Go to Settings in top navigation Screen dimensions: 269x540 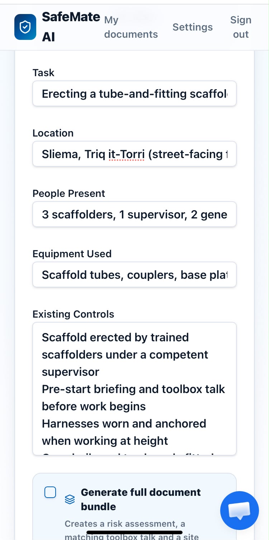193,27
